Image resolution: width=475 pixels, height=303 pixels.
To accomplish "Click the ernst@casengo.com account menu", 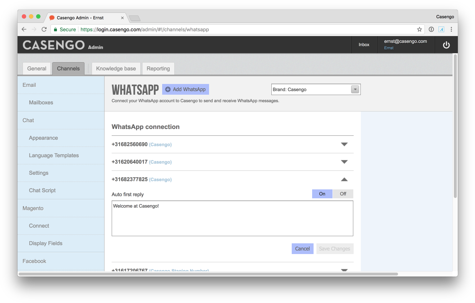I will click(x=406, y=45).
